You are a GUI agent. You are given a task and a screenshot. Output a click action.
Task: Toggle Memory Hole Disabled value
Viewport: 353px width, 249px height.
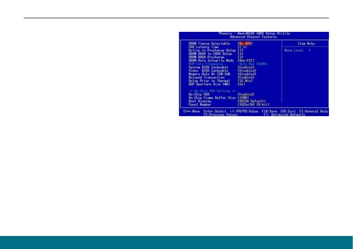pos(247,74)
